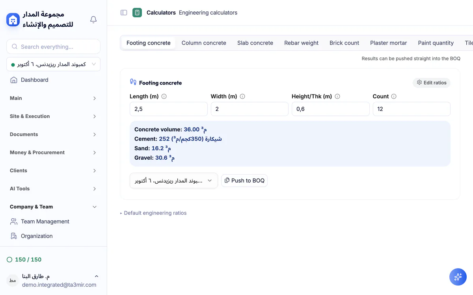The width and height of the screenshot is (473, 295).
Task: Open notifications bell
Action: 93,20
